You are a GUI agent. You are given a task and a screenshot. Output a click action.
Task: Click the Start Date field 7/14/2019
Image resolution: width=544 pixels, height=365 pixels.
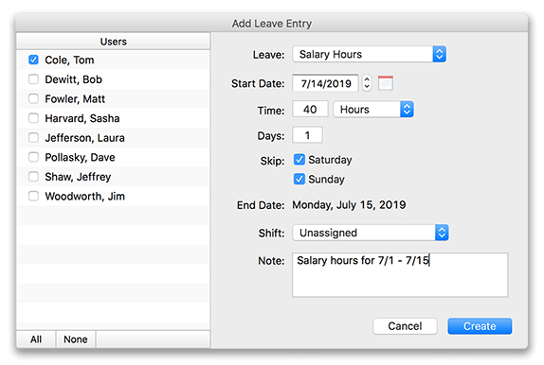pos(325,83)
